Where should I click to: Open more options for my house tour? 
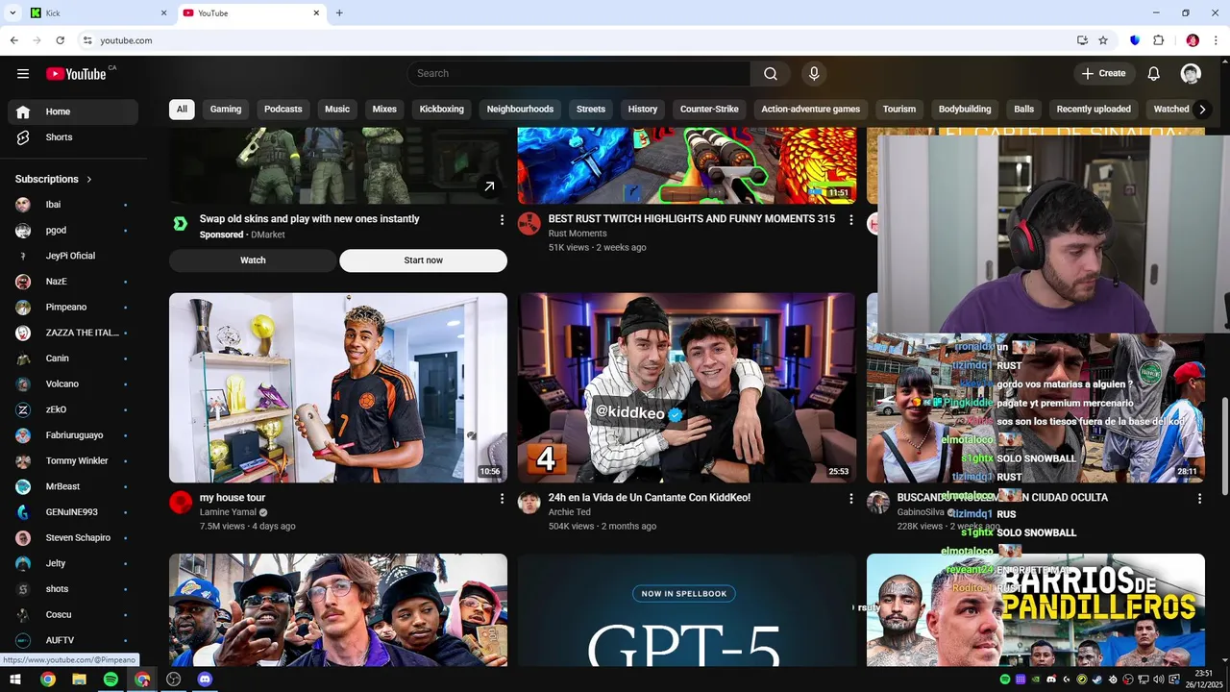[x=502, y=499]
